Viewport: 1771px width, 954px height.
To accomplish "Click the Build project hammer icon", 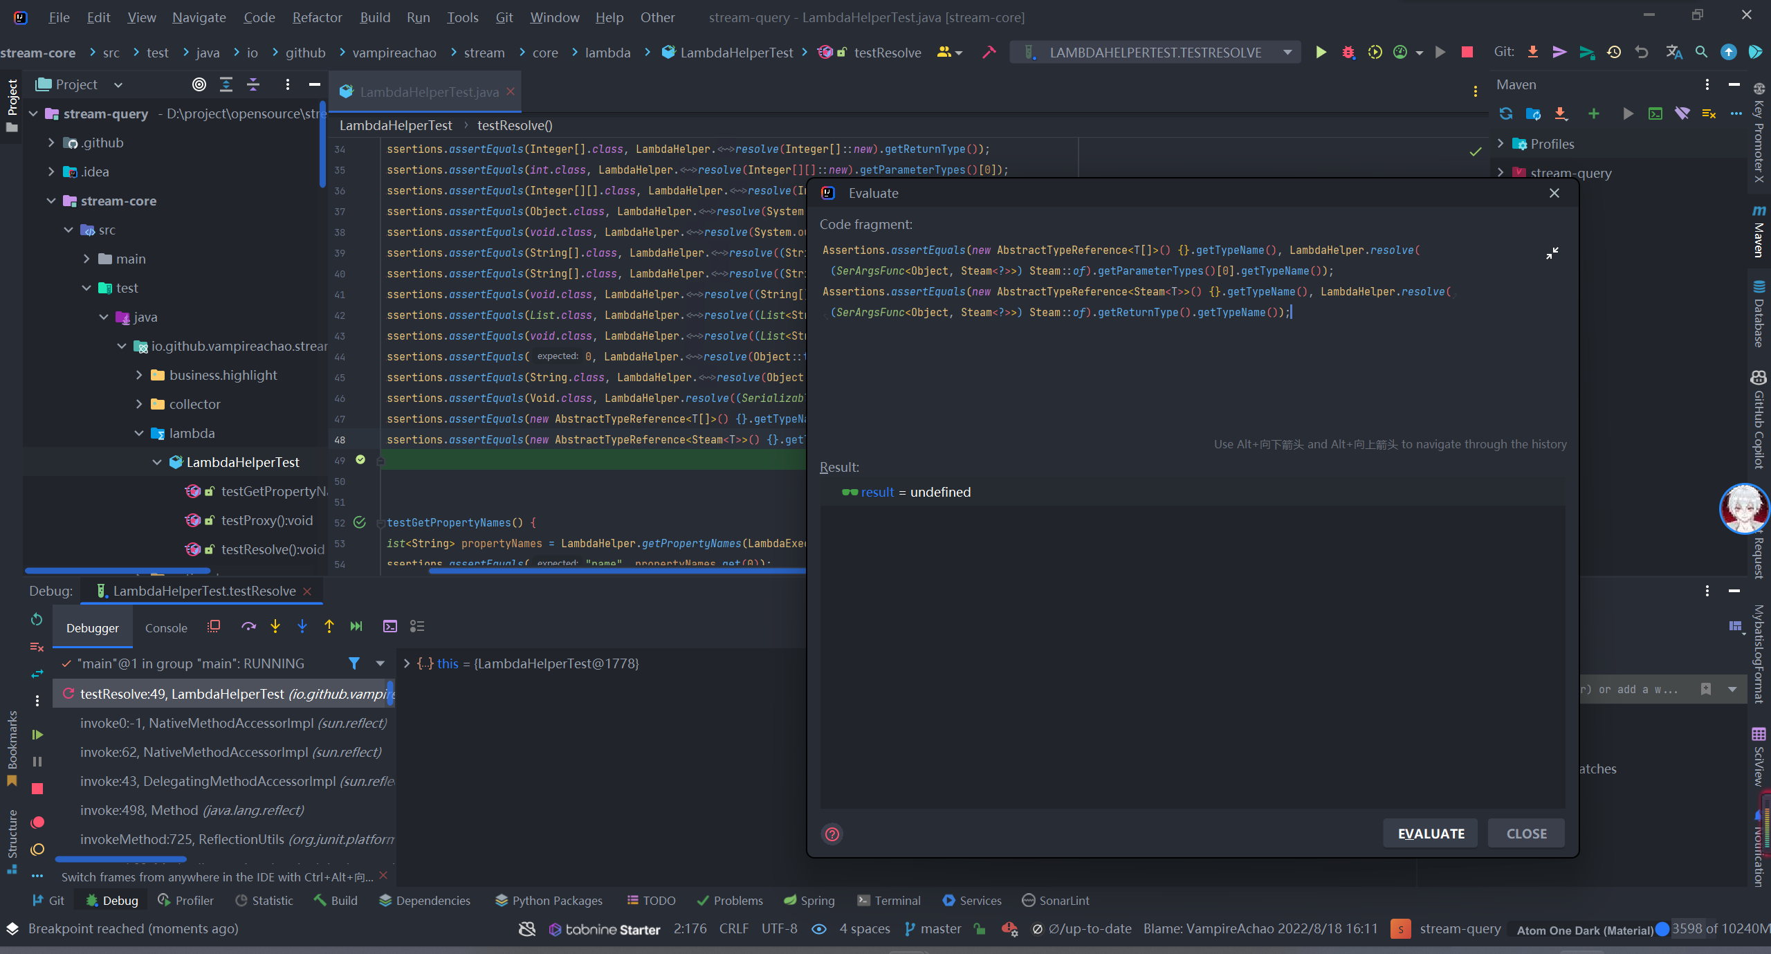I will (989, 53).
